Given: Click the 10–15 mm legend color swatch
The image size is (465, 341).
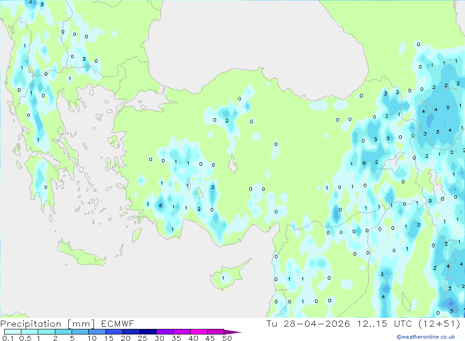Looking at the screenshot, I should pos(97,332).
